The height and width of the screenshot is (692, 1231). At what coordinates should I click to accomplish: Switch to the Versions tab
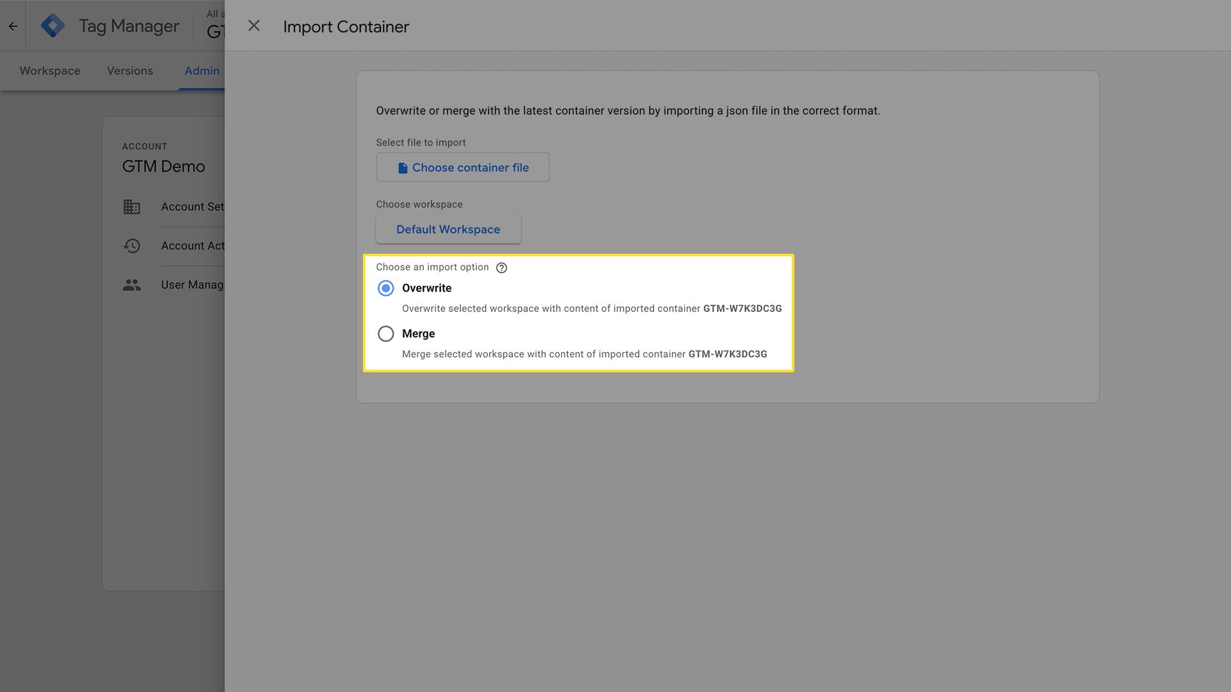pos(130,70)
